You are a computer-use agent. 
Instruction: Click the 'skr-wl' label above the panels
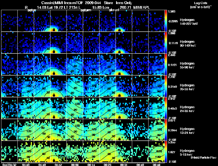(114, 10)
